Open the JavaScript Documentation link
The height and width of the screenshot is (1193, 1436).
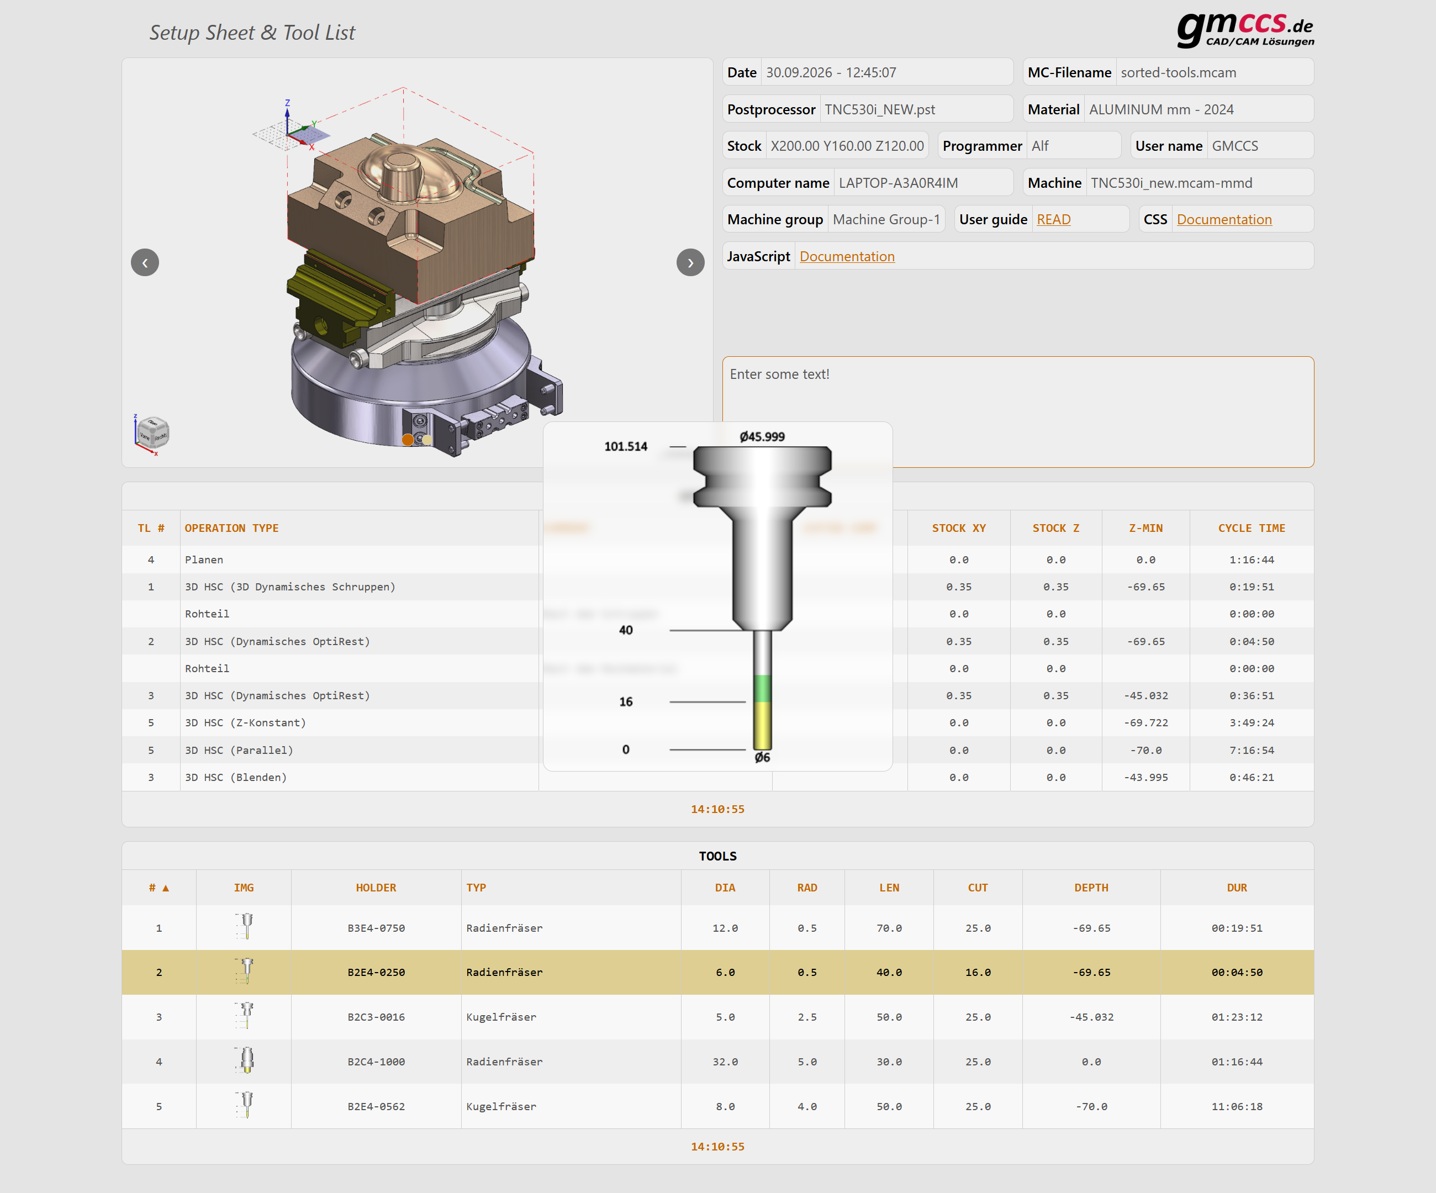(x=847, y=256)
